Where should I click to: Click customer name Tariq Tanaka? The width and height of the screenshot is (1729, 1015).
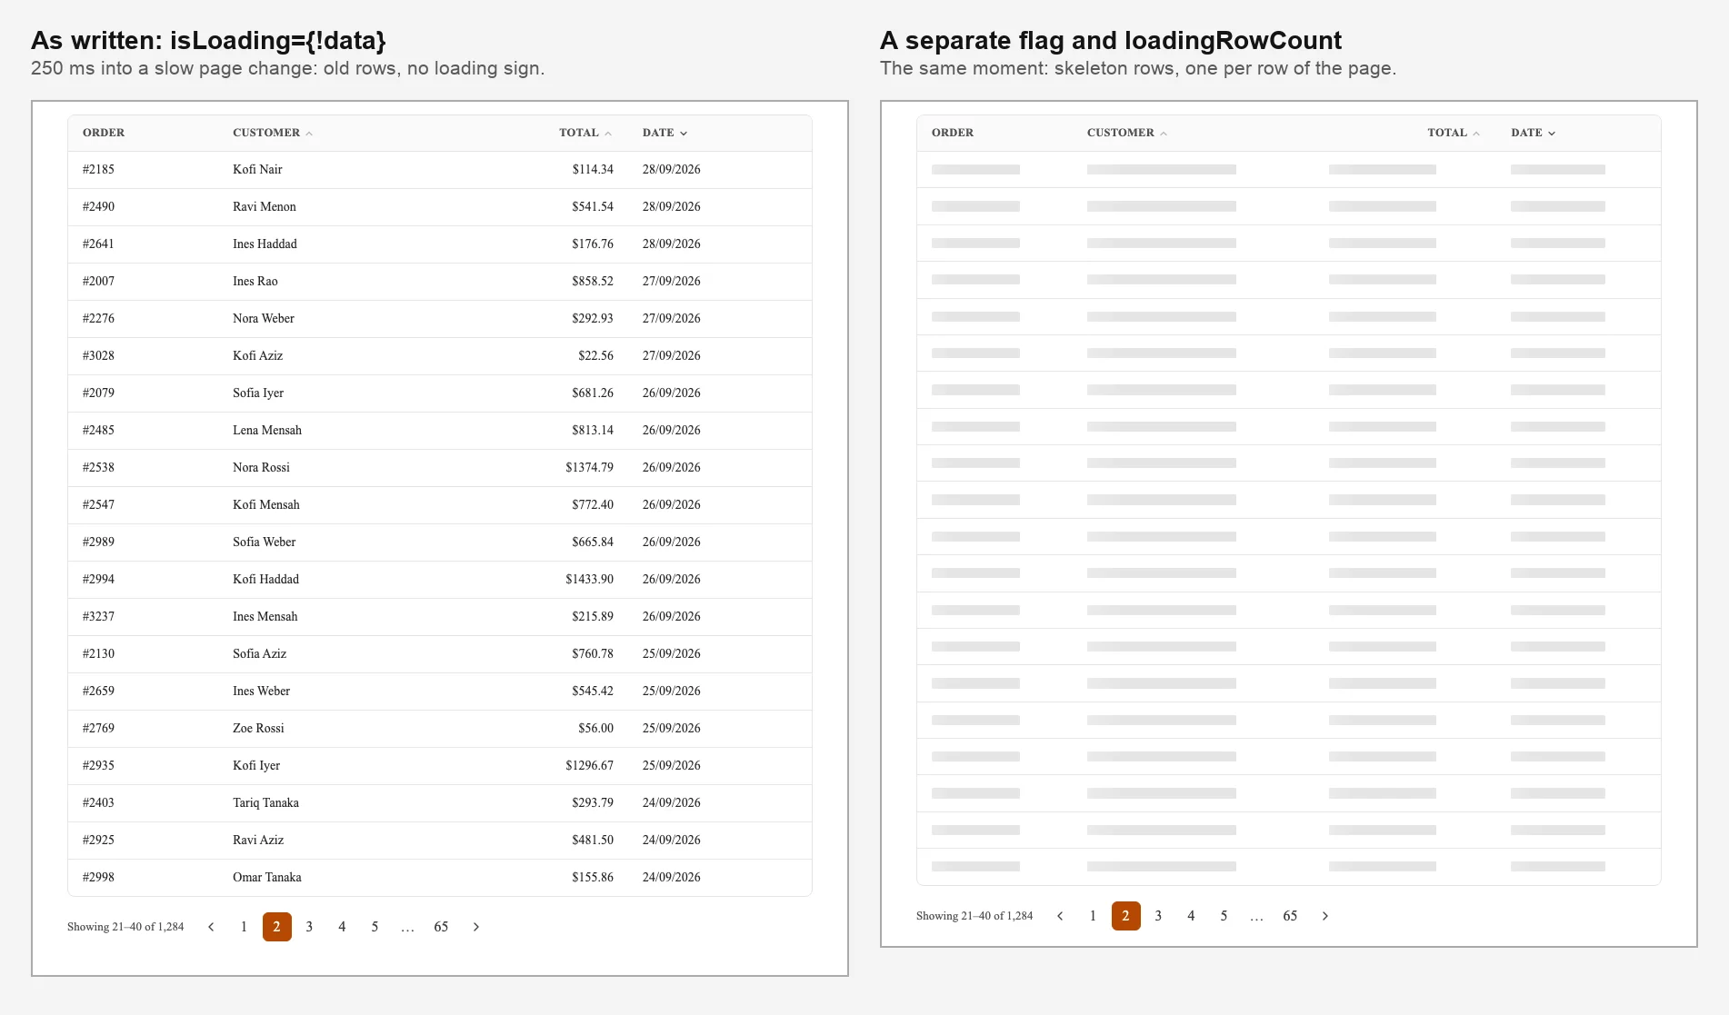[265, 803]
